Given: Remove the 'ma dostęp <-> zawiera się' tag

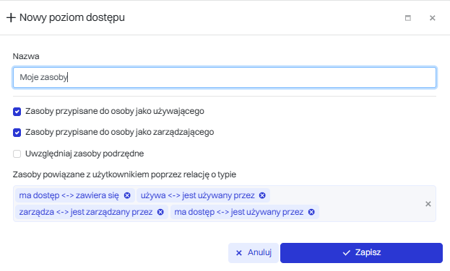Looking at the screenshot, I should pos(127,195).
